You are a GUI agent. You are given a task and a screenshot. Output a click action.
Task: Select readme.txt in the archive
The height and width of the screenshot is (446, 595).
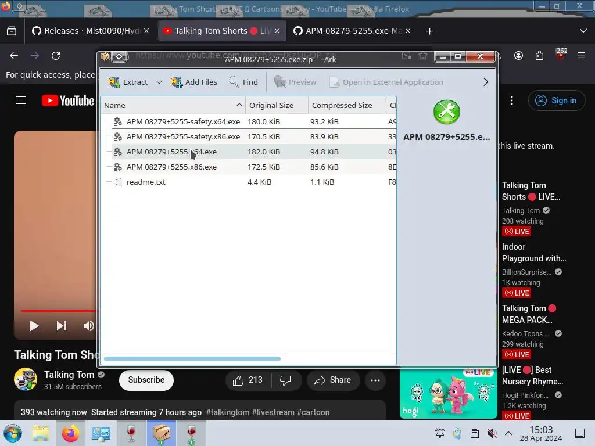coord(249,182)
